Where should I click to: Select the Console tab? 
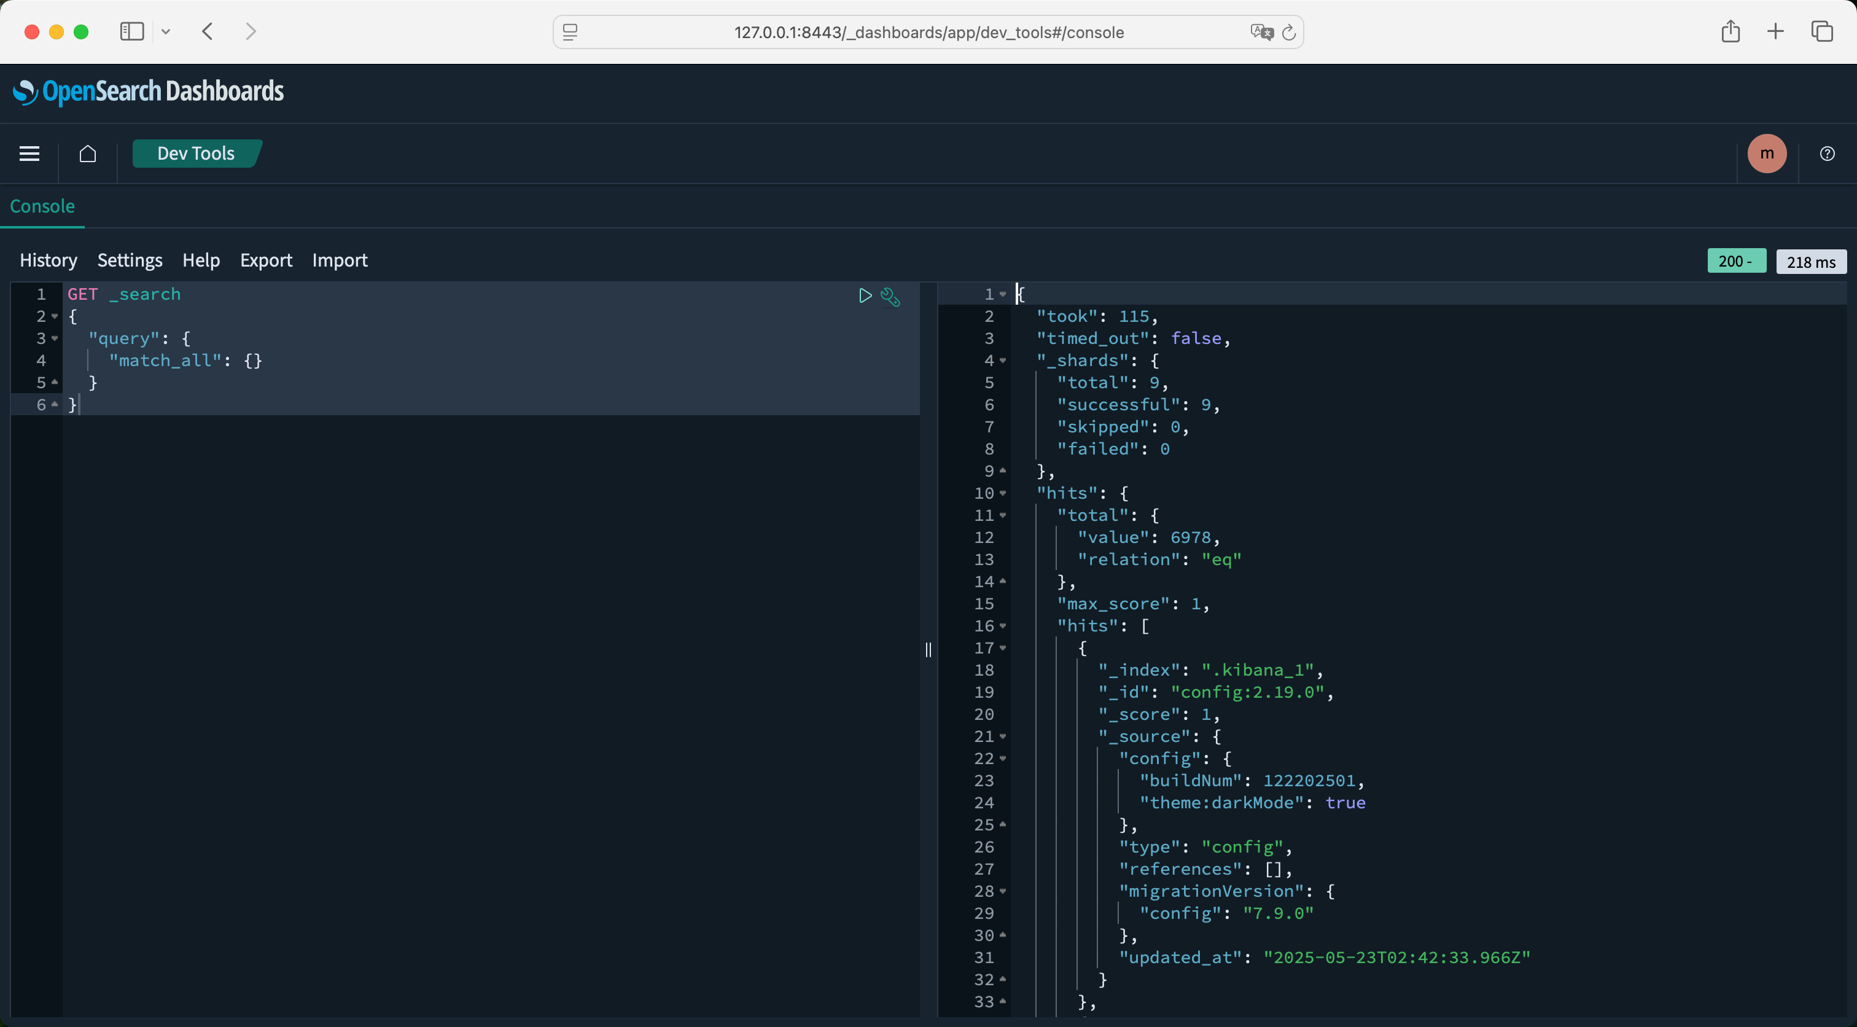[x=42, y=206]
